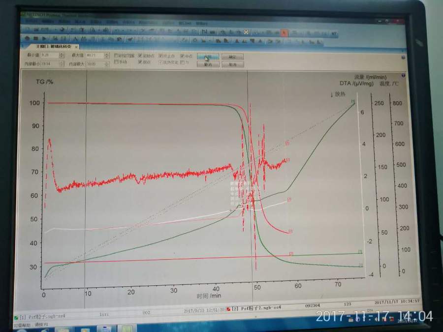Screen dimensions: 443x332
Task: Click into the 内部最大 value field
Action: (x=95, y=64)
